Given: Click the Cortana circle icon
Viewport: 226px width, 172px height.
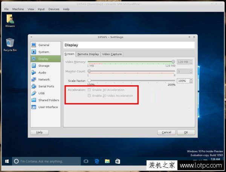Looking at the screenshot, I should (16, 161).
